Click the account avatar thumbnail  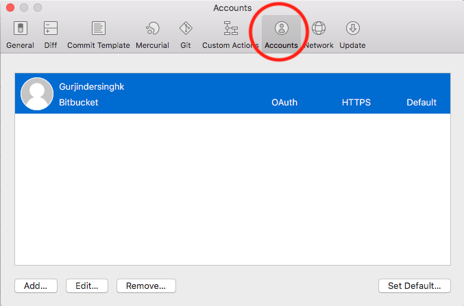(x=37, y=94)
